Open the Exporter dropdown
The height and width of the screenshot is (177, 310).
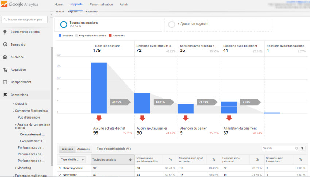[x=75, y=12]
